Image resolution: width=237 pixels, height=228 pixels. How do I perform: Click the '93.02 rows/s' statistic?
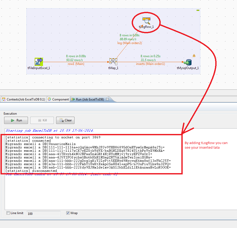pyautogui.click(x=74, y=60)
